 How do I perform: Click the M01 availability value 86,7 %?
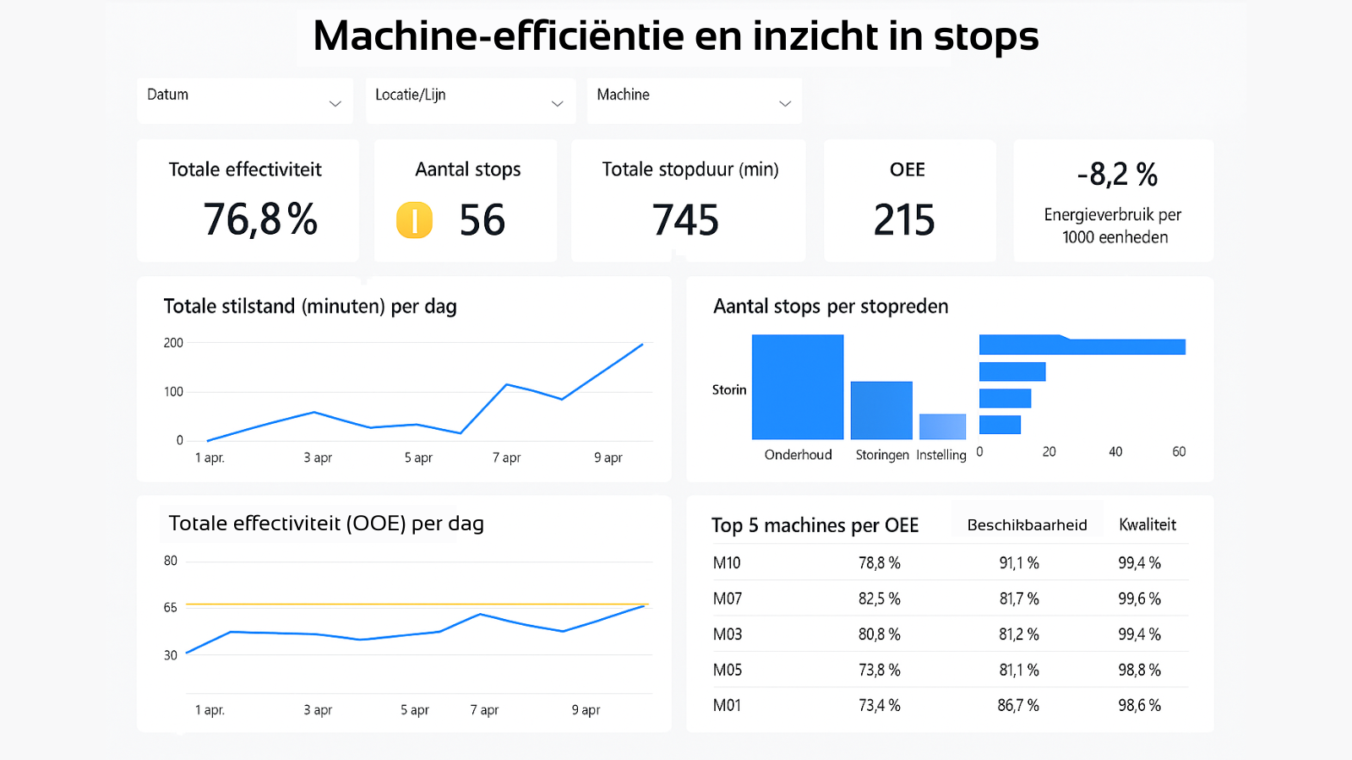coord(1018,704)
